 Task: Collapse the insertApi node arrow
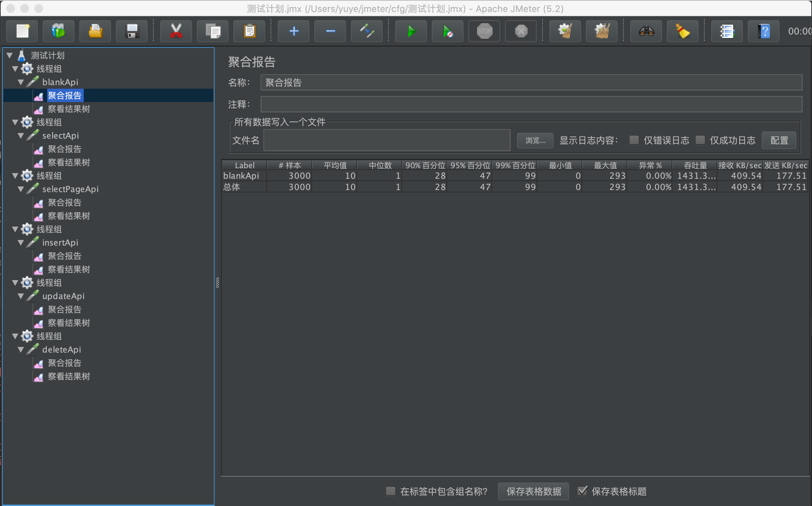[21, 242]
